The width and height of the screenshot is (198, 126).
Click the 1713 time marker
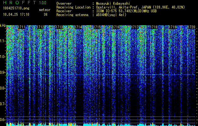tap(59, 27)
